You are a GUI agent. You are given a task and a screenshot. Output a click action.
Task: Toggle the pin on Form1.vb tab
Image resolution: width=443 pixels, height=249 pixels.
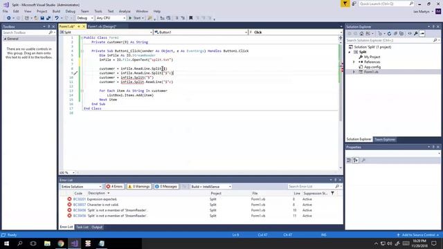pyautogui.click(x=79, y=26)
